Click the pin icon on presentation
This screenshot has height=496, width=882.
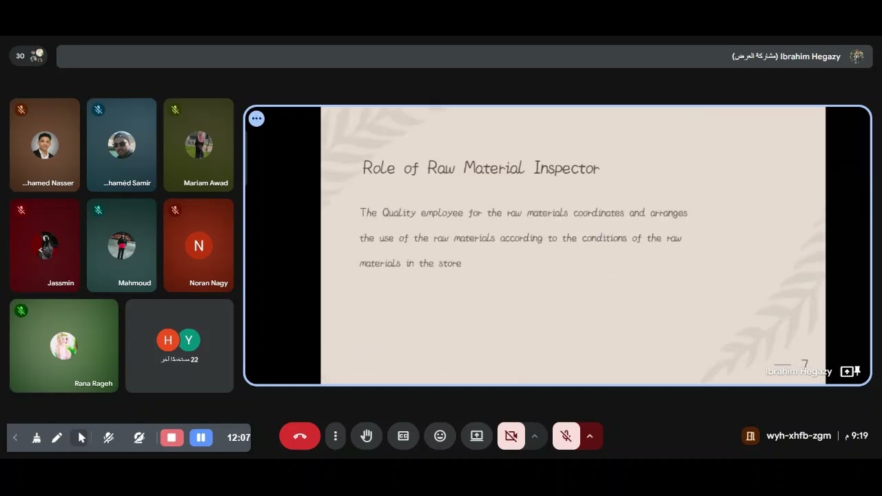coord(857,371)
